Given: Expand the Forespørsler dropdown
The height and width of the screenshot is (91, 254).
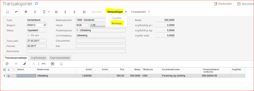Looking at the screenshot, I should tap(140, 12).
